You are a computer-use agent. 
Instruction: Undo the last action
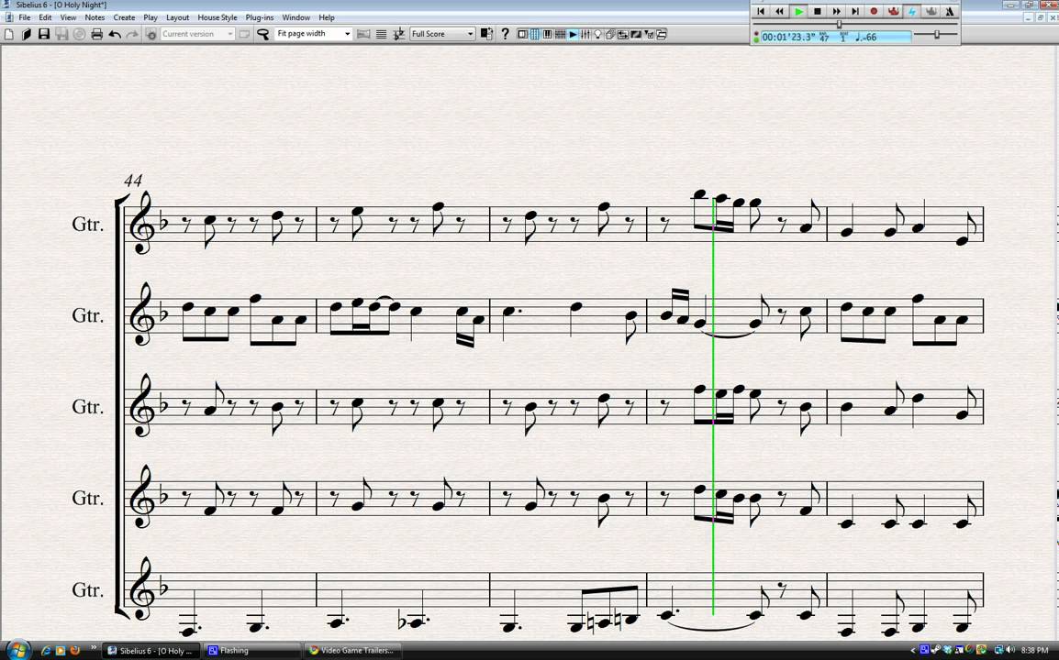click(x=115, y=34)
